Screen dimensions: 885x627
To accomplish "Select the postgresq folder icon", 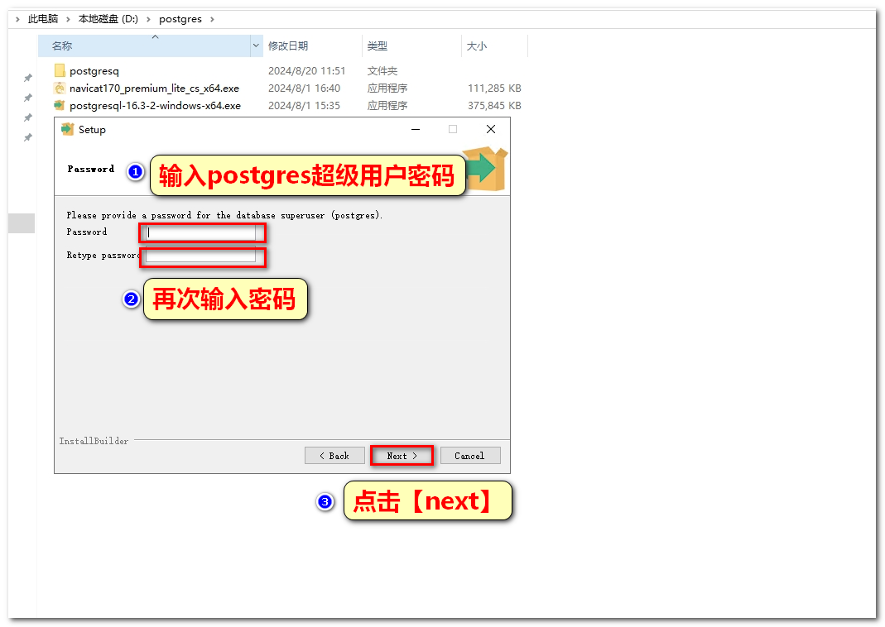I will (x=59, y=71).
